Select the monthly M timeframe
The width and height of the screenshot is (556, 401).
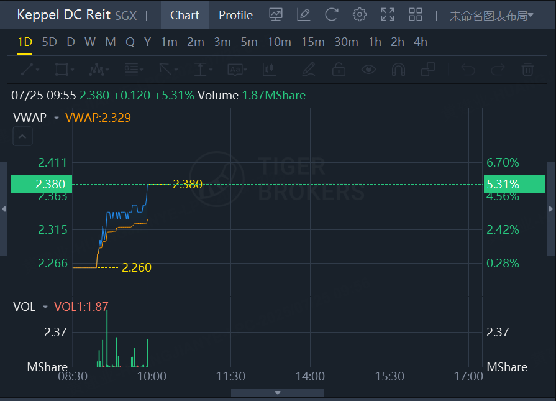pos(111,42)
